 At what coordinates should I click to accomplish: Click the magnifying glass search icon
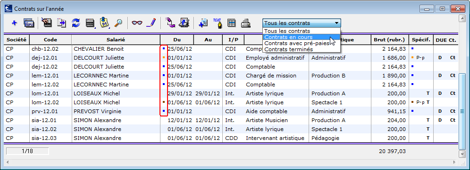click(x=119, y=23)
